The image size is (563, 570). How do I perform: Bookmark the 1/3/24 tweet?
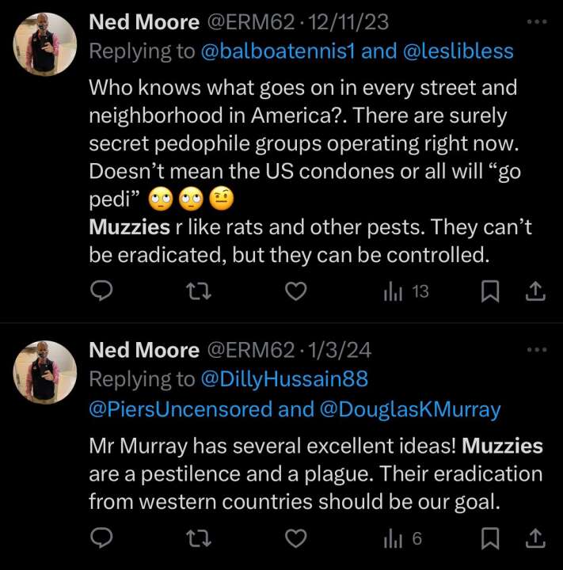[x=491, y=539]
